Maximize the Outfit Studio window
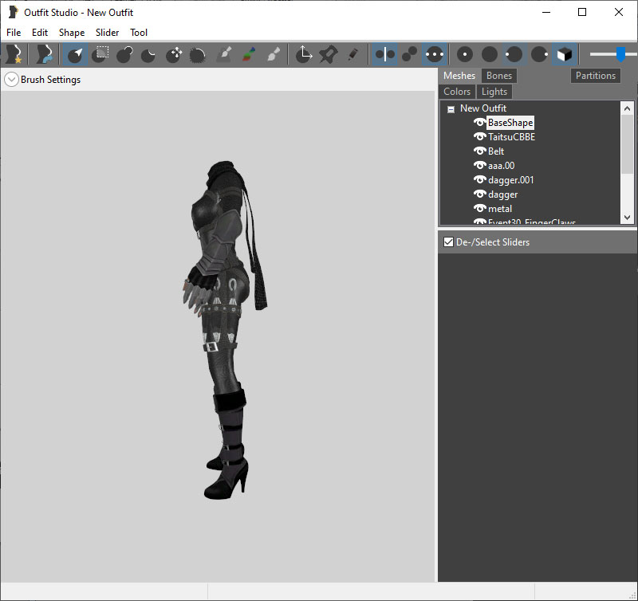The width and height of the screenshot is (638, 601). (582, 12)
